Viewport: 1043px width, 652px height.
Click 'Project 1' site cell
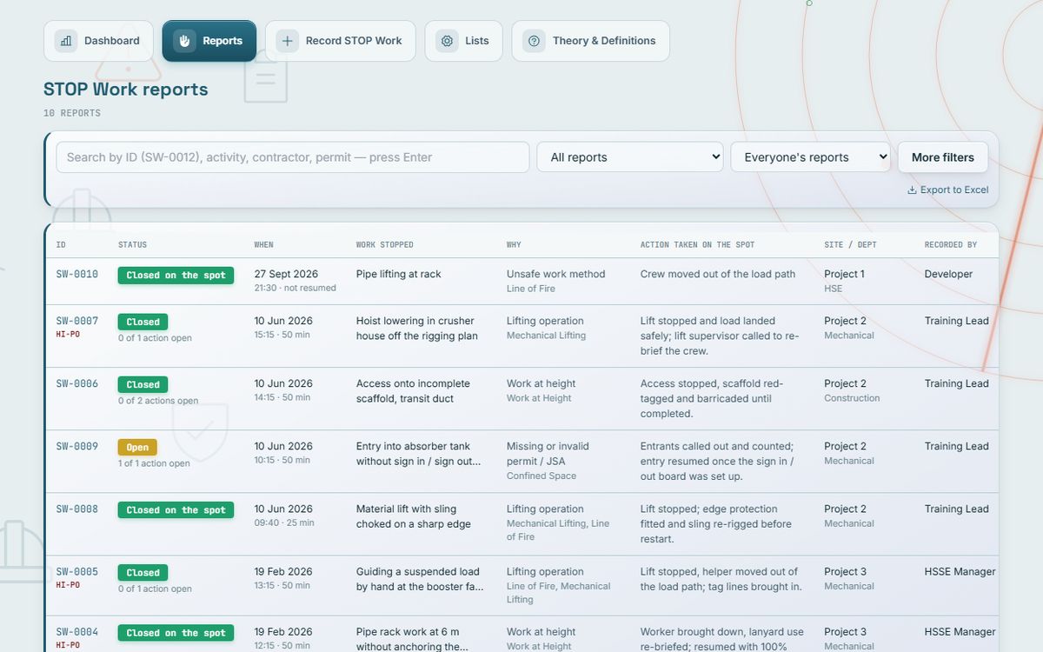click(844, 274)
